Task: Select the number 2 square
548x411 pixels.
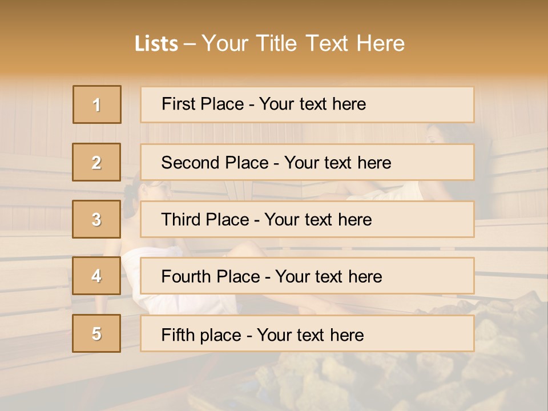Action: point(97,163)
